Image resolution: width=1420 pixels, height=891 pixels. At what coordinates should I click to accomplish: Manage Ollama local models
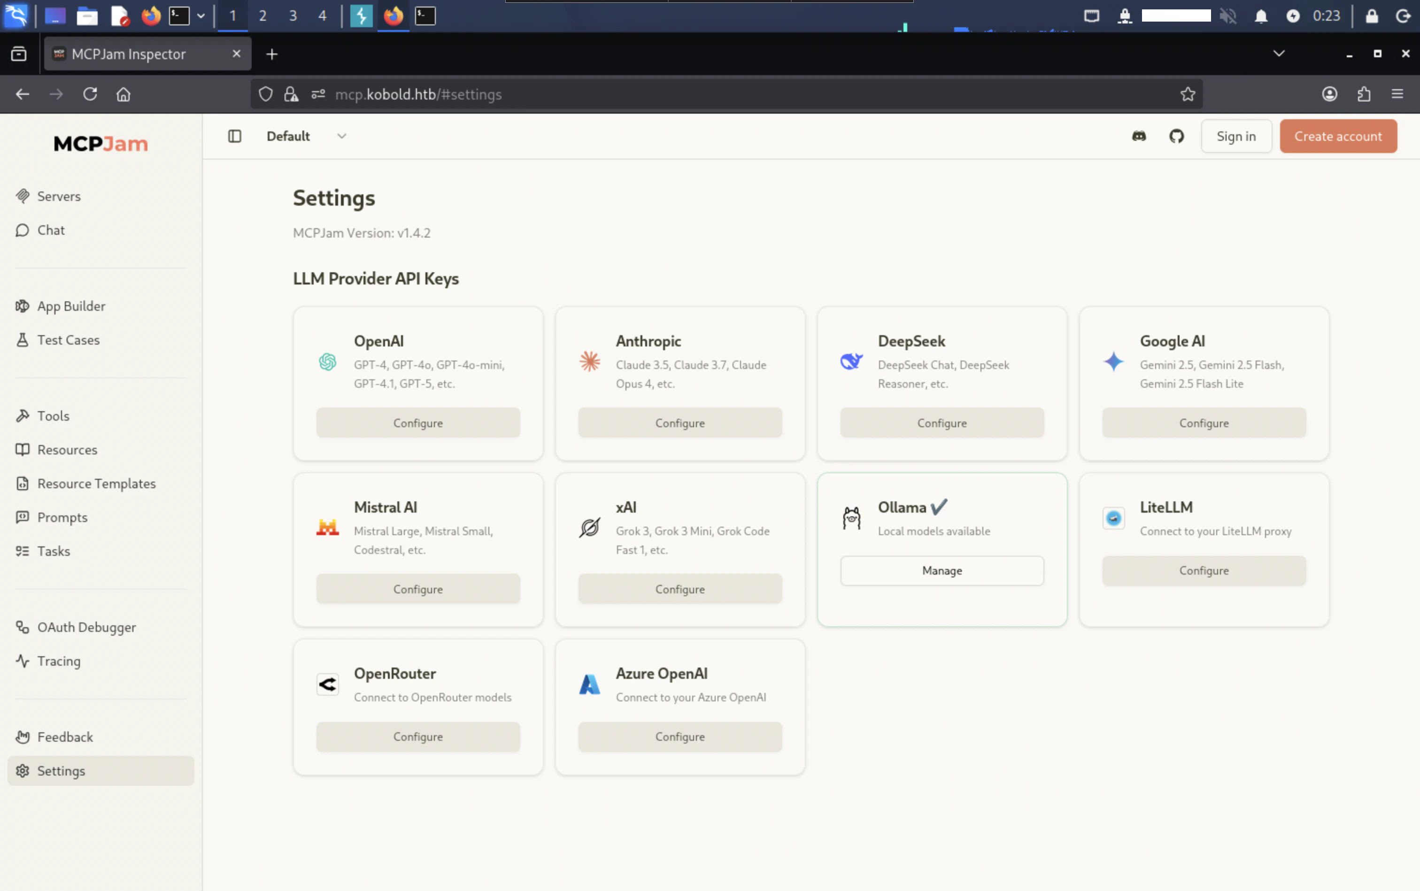click(x=942, y=570)
